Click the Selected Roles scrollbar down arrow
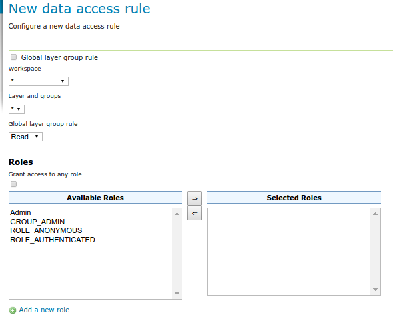The height and width of the screenshot is (321, 393). [375, 290]
